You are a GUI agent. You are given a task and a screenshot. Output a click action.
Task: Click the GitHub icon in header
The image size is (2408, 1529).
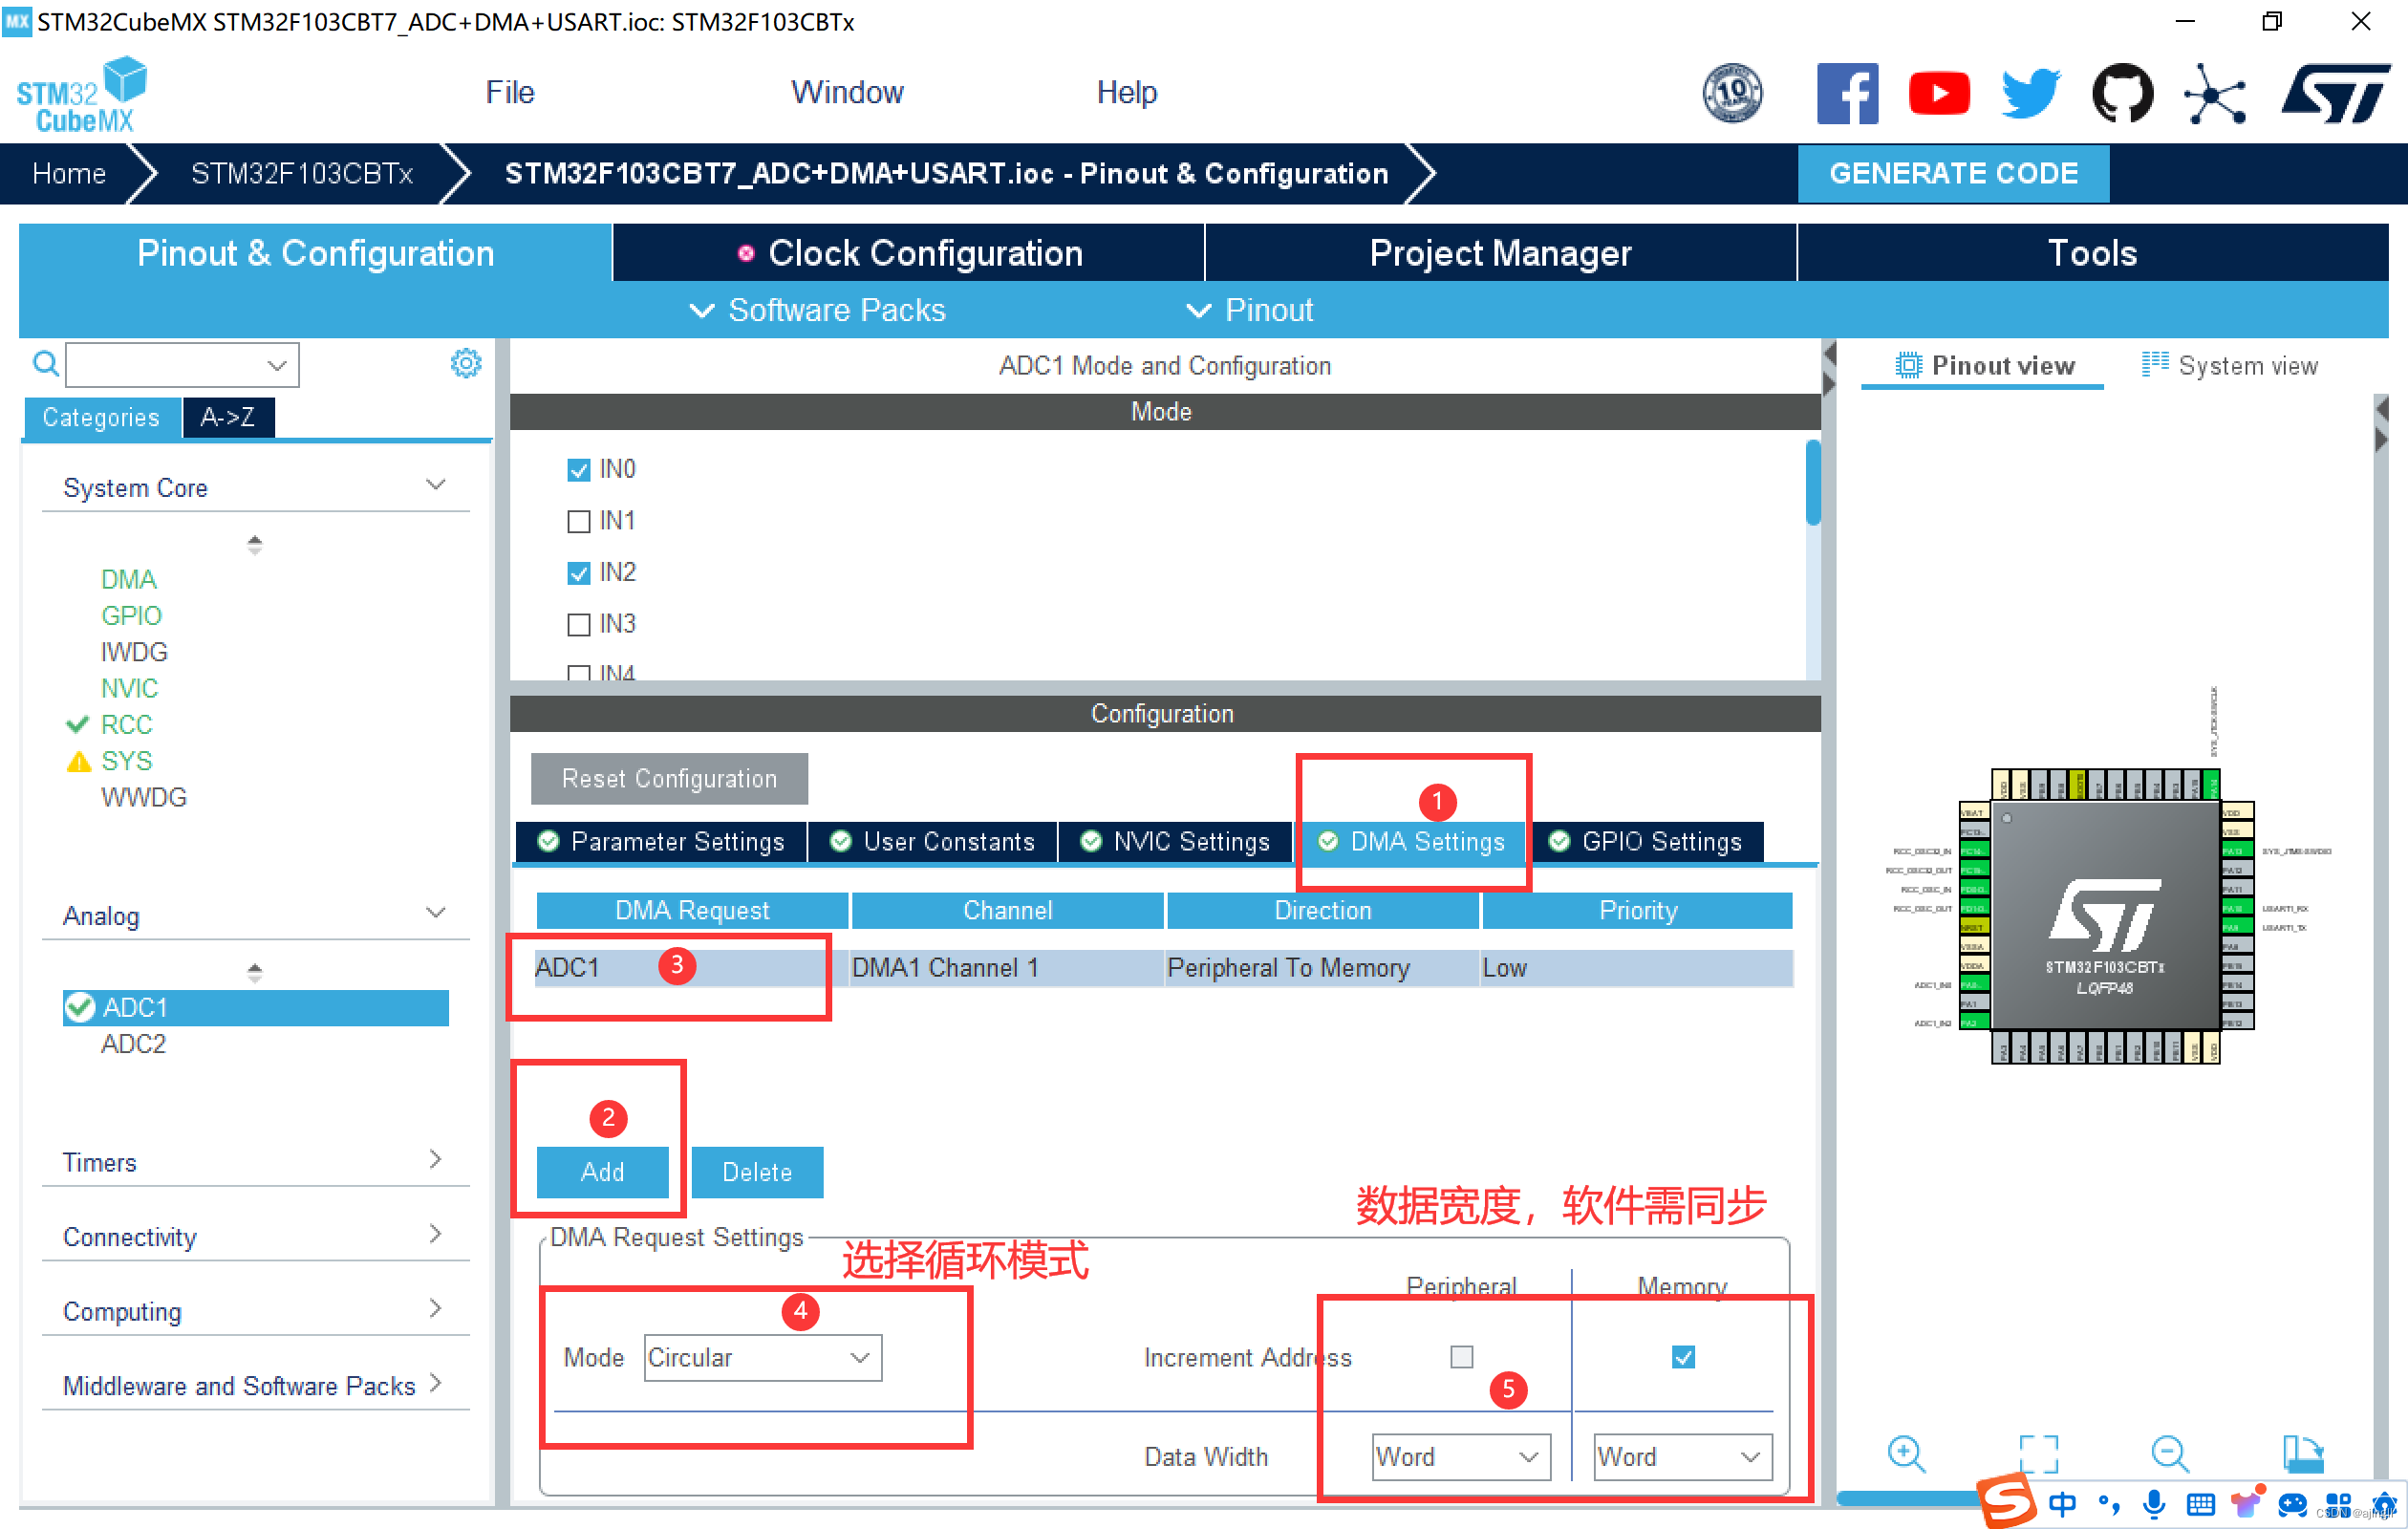[x=2122, y=93]
